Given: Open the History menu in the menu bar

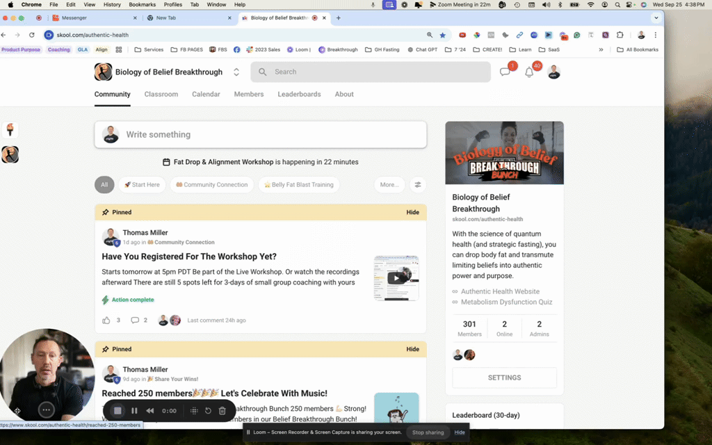Looking at the screenshot, I should point(111,3).
